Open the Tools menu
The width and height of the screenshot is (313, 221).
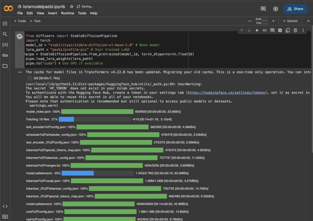(82, 13)
